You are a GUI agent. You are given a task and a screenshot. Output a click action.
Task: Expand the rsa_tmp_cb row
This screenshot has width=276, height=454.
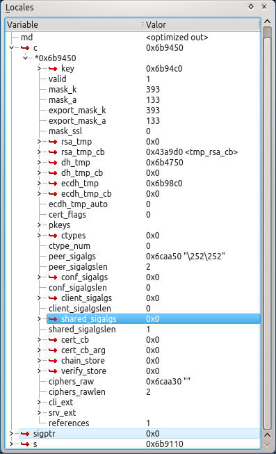[x=39, y=152]
